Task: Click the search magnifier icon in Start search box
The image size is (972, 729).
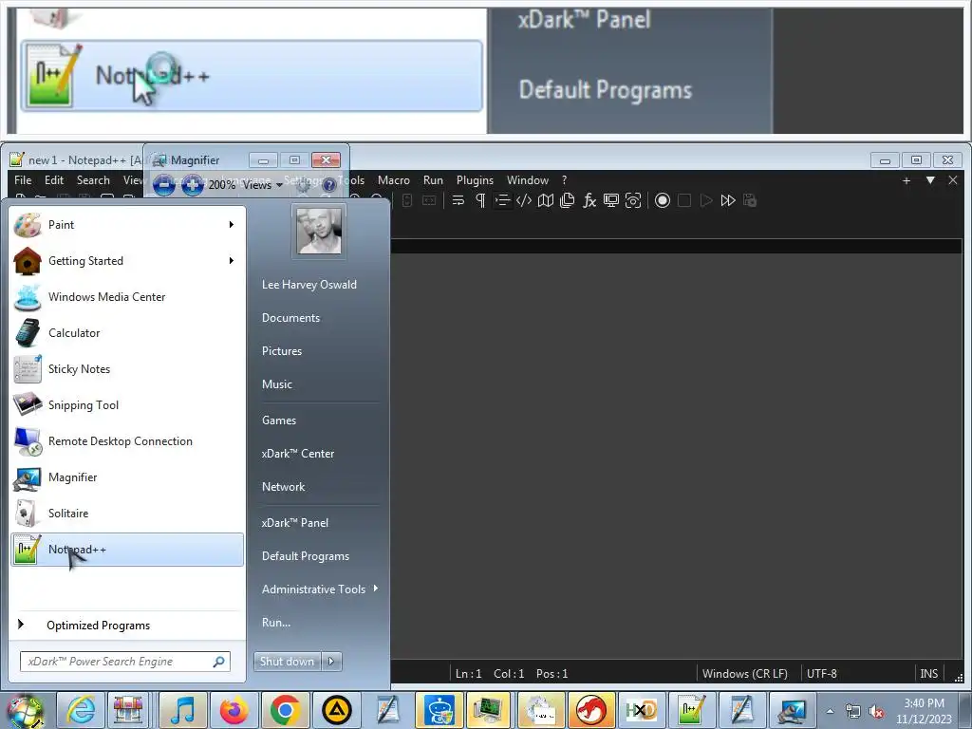Action: (x=219, y=662)
